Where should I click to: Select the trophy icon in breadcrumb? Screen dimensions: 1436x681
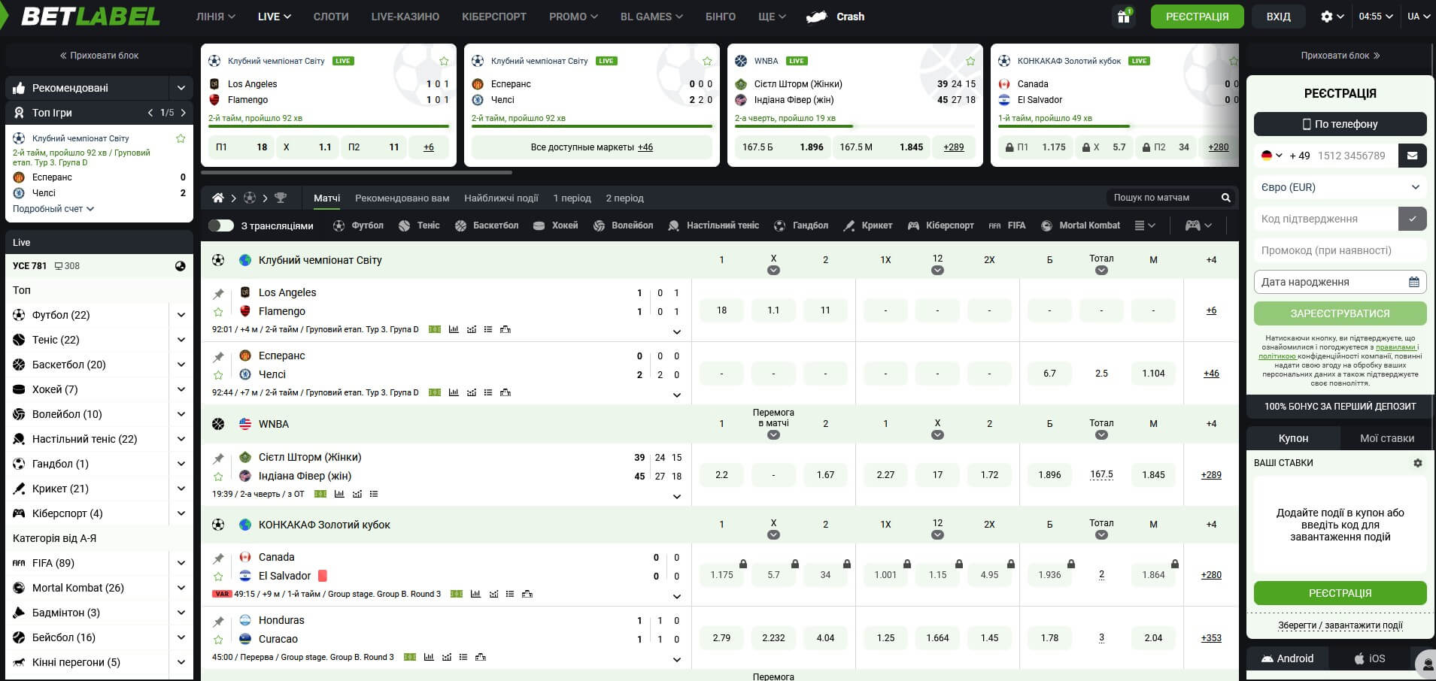click(x=281, y=198)
